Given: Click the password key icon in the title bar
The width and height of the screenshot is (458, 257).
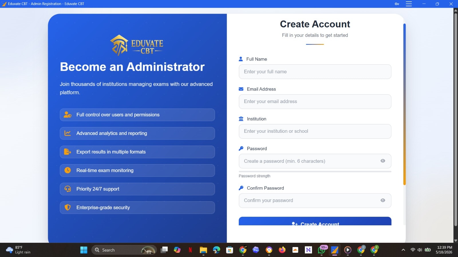Looking at the screenshot, I should [x=397, y=4].
